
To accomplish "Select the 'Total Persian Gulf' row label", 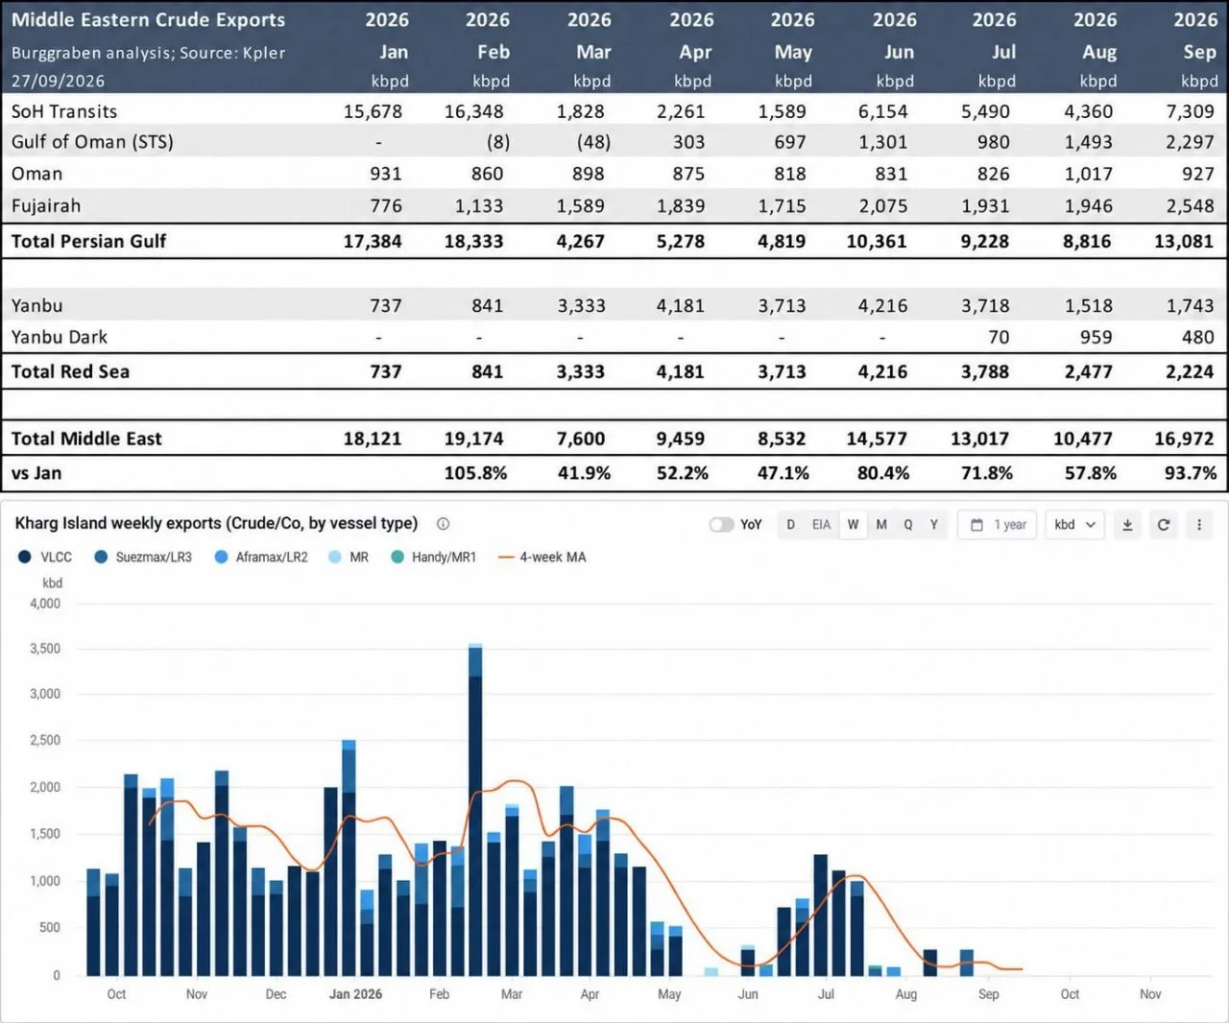I will (x=88, y=241).
